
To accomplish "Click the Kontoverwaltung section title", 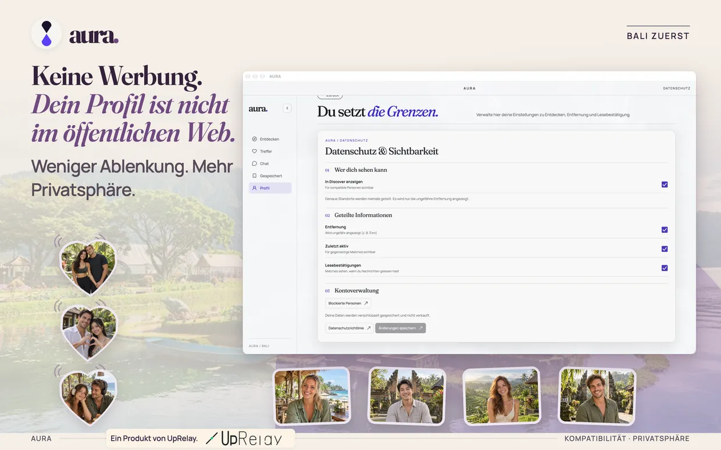I will click(x=356, y=291).
